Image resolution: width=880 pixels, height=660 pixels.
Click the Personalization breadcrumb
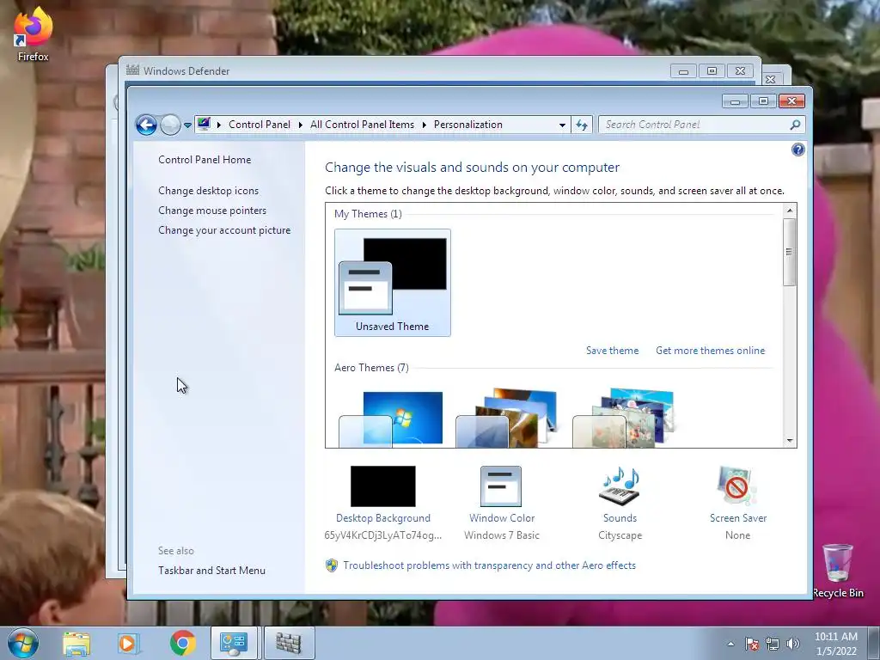pyautogui.click(x=468, y=125)
